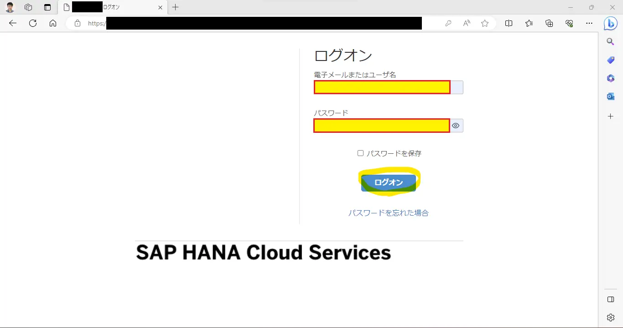The image size is (623, 328).
Task: Open the Workspaces icon
Action: pyautogui.click(x=28, y=7)
